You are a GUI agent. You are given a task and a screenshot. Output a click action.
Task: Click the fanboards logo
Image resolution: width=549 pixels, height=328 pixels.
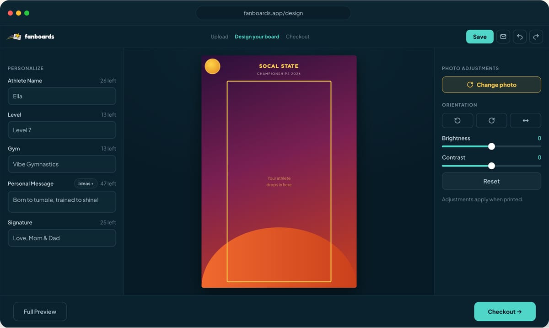(30, 37)
